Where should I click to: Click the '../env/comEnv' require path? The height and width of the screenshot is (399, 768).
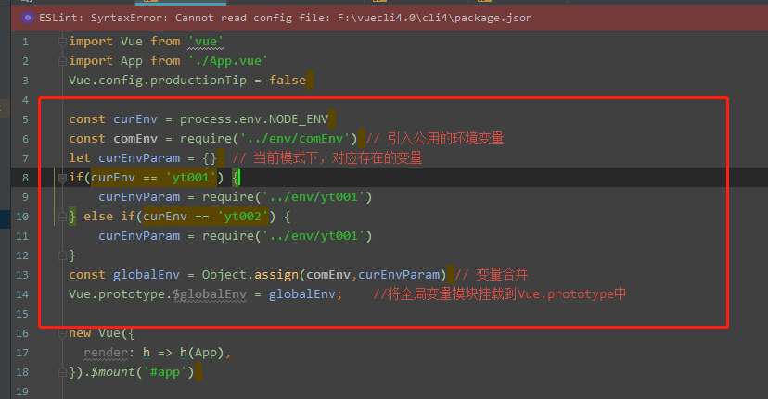pyautogui.click(x=305, y=139)
